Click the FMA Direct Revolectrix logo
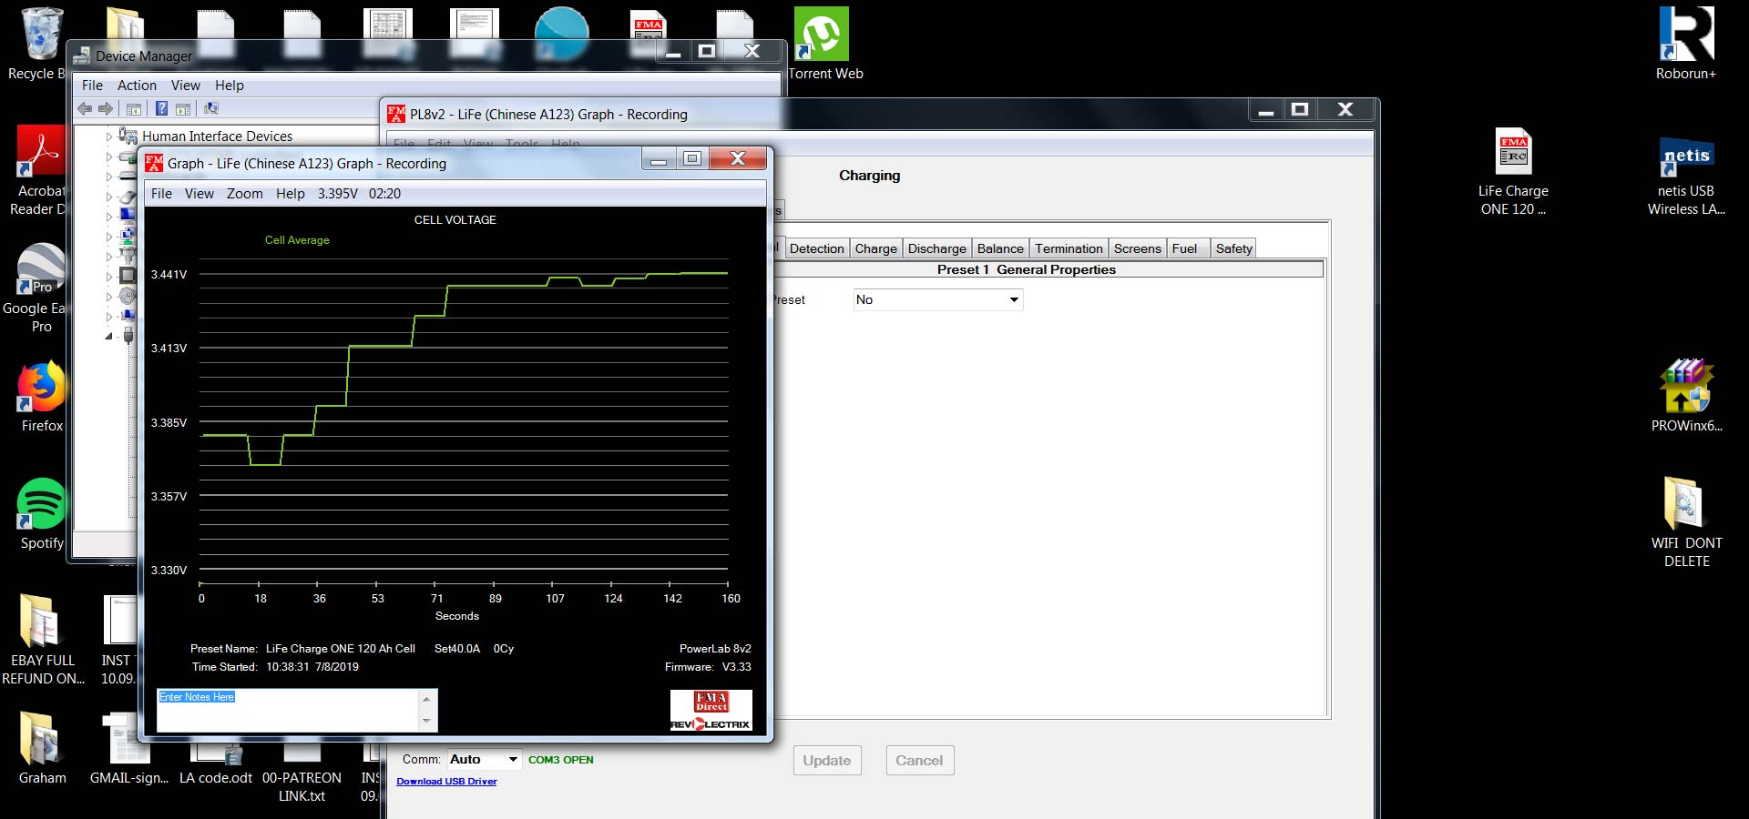This screenshot has height=819, width=1749. click(711, 711)
